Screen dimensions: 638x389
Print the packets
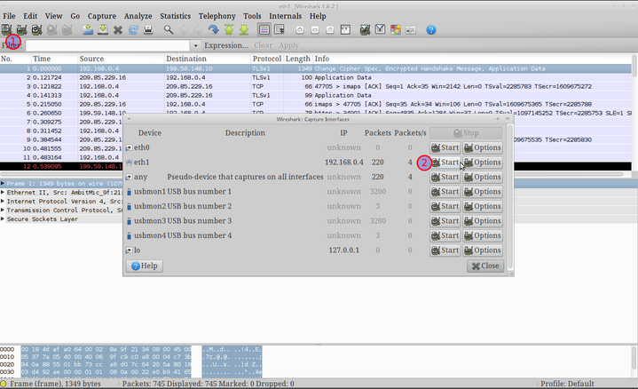148,29
